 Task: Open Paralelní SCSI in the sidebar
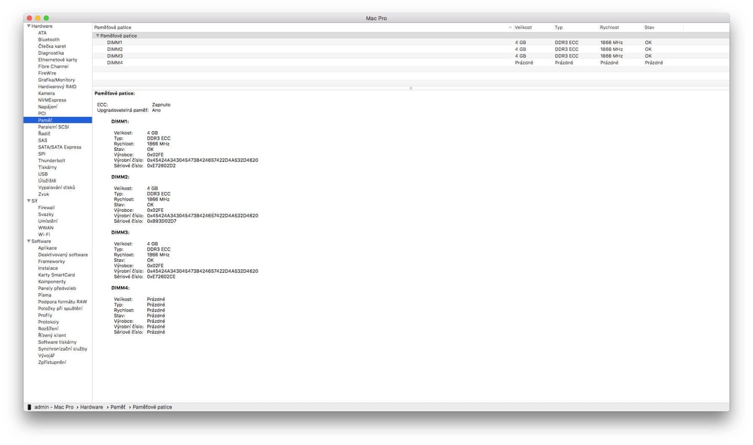point(53,127)
